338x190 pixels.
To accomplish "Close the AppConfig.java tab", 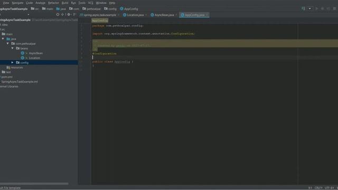I will click(x=207, y=15).
